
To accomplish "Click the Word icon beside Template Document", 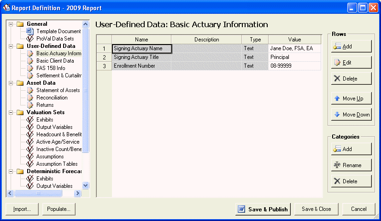I will 30,31.
